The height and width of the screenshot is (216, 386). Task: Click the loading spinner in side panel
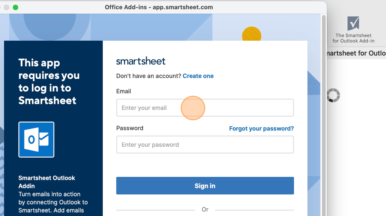(333, 95)
